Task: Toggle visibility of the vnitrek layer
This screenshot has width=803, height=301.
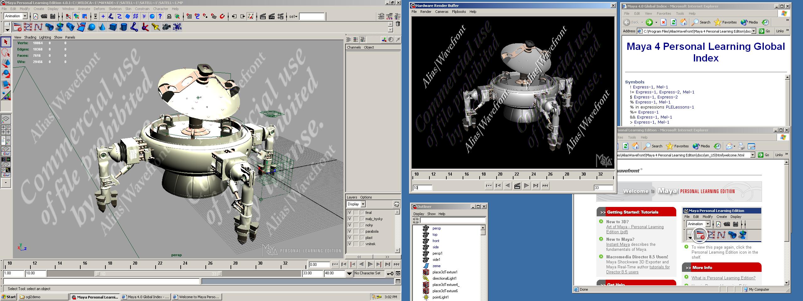Action: click(349, 244)
